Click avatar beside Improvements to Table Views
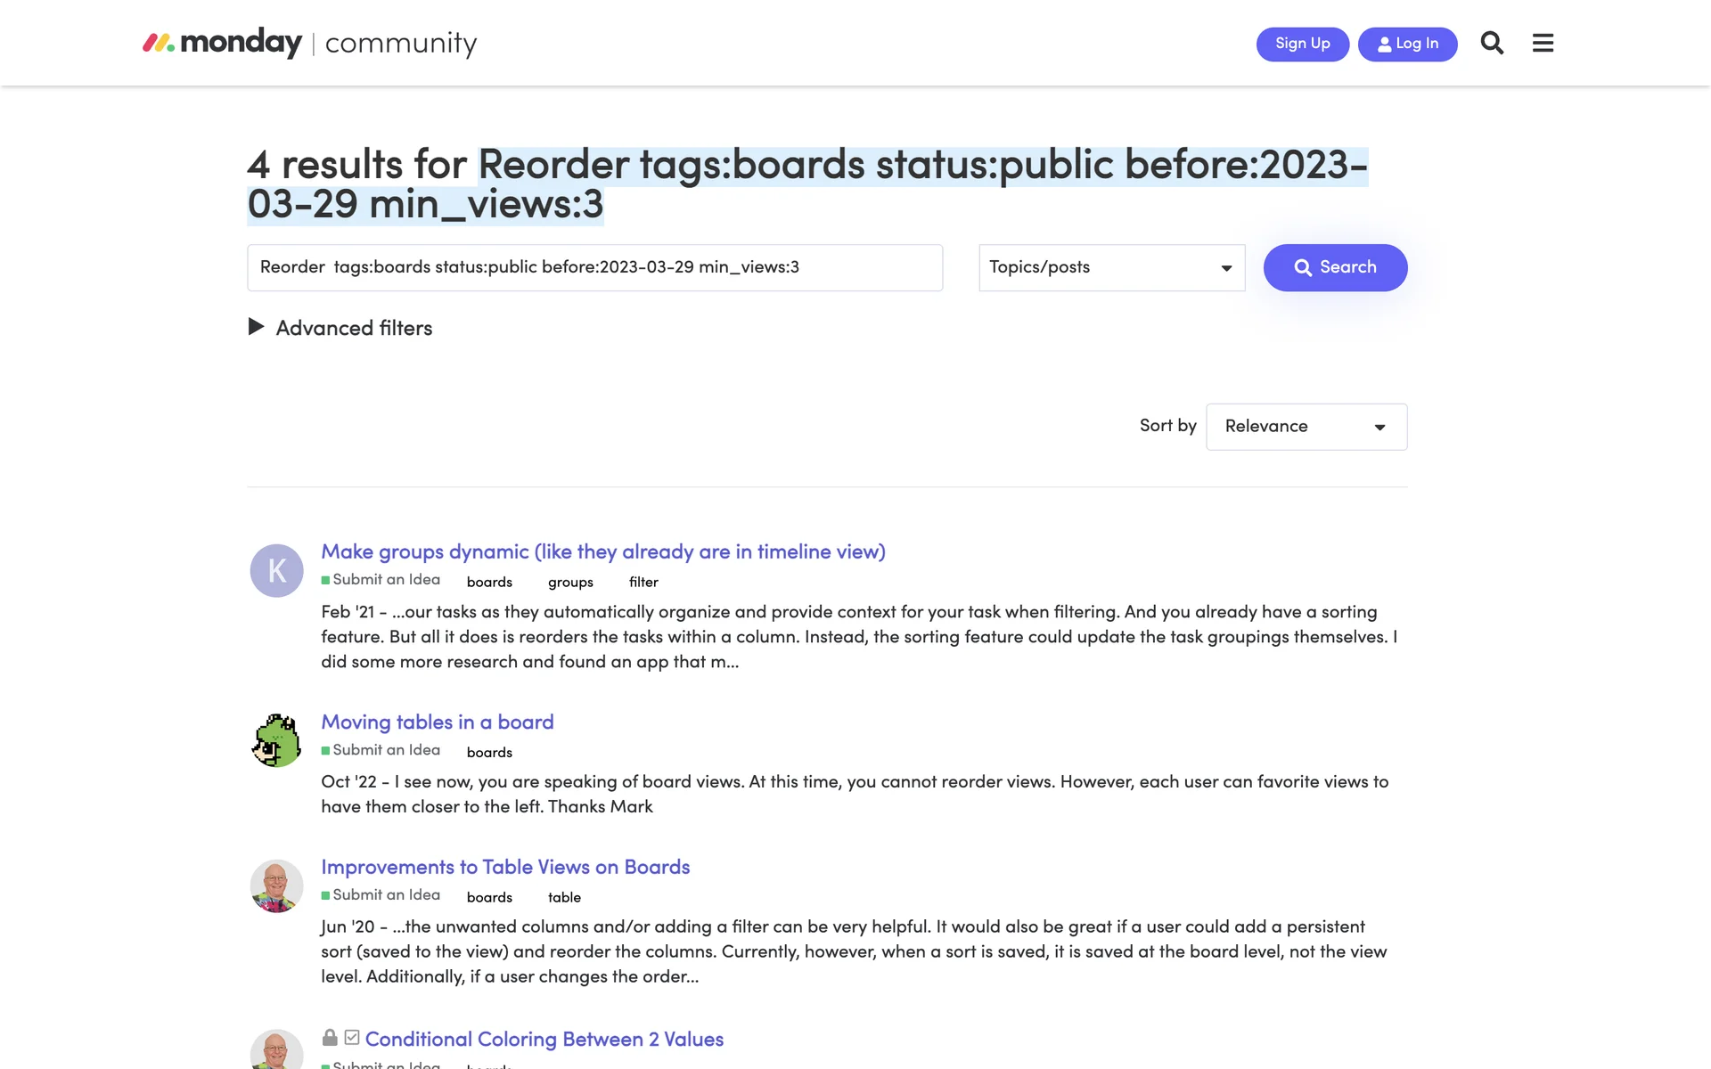This screenshot has width=1711, height=1069. (x=276, y=885)
